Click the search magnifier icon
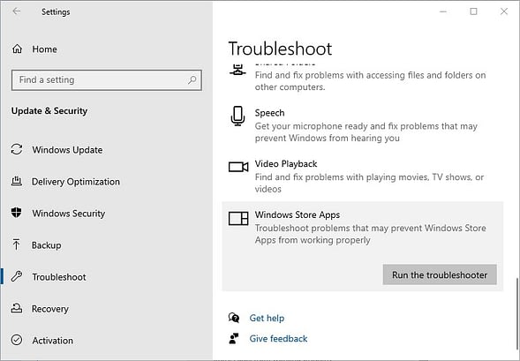 pos(192,80)
